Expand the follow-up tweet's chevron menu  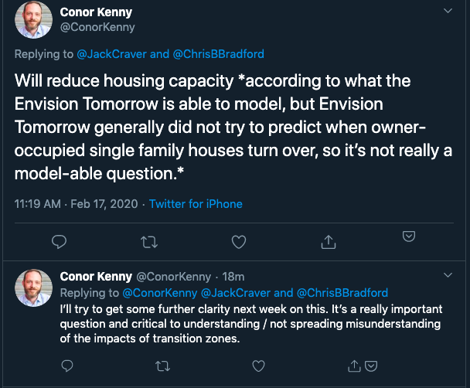[448, 275]
